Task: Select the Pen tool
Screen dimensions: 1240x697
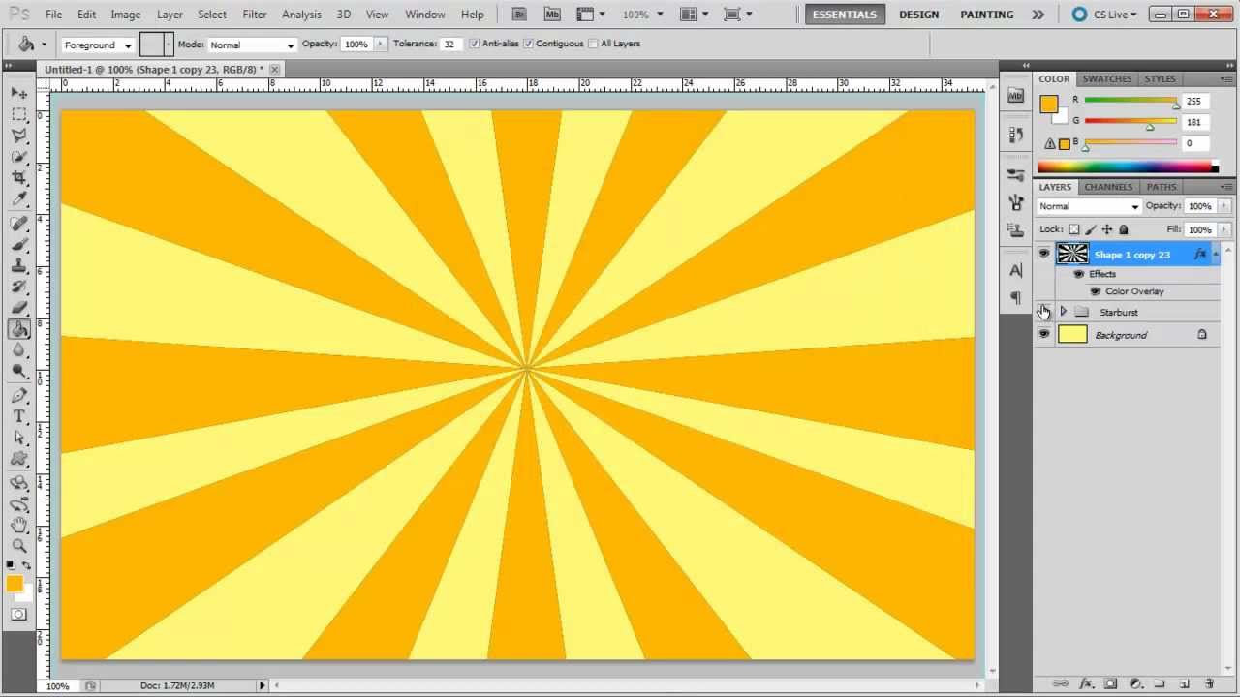Action: pos(19,396)
